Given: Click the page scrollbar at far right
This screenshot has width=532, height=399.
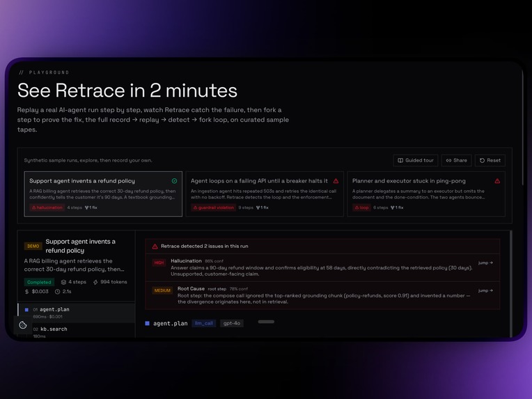Looking at the screenshot, I should click(x=522, y=128).
